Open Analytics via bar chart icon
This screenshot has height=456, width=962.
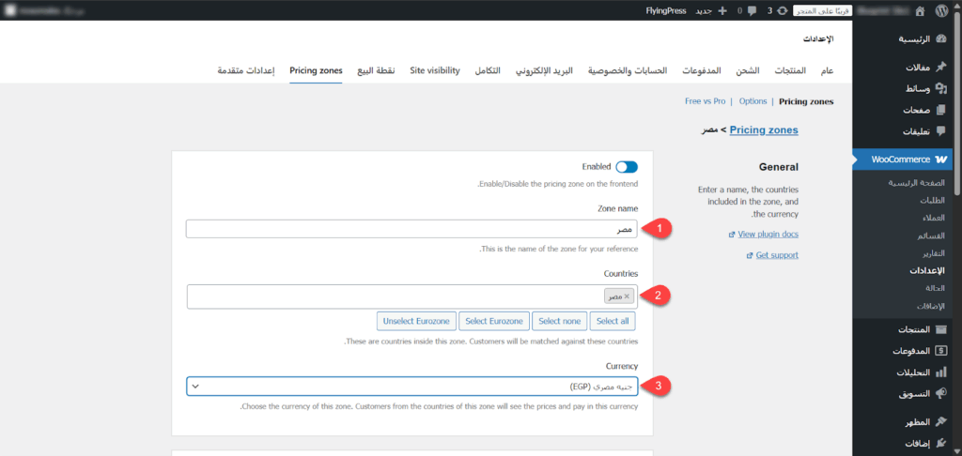click(x=942, y=372)
